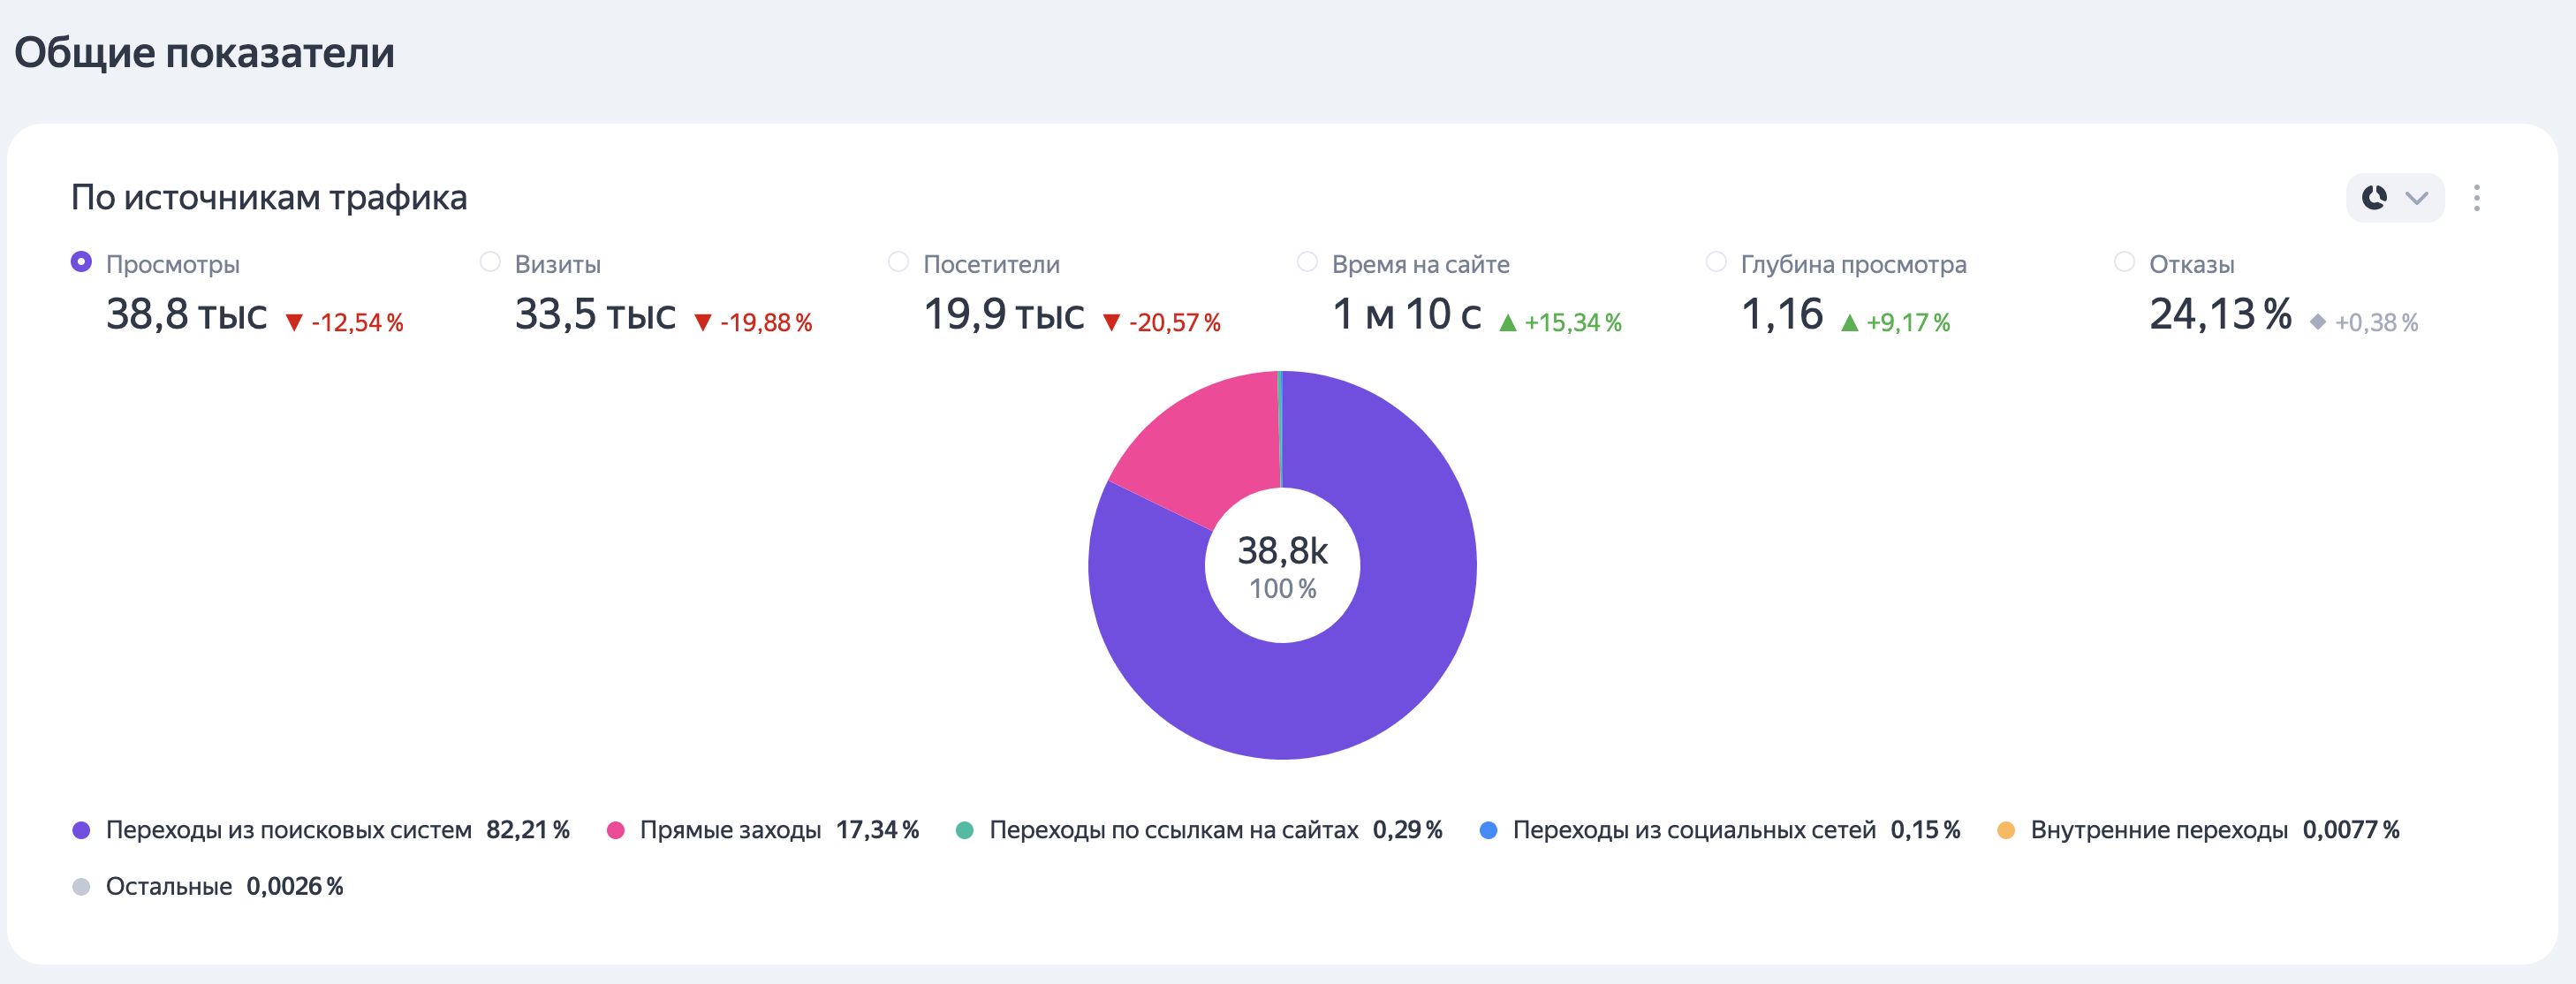Image resolution: width=2576 pixels, height=984 pixels.
Task: Switch metric to Время на сайте
Action: point(1307,262)
